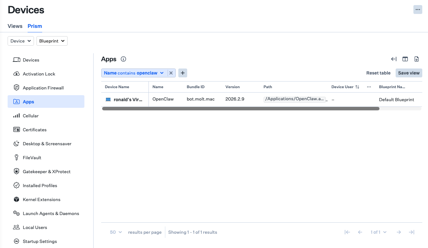Open Gatekeeper & XProtect category
This screenshot has width=428, height=248.
(46, 172)
